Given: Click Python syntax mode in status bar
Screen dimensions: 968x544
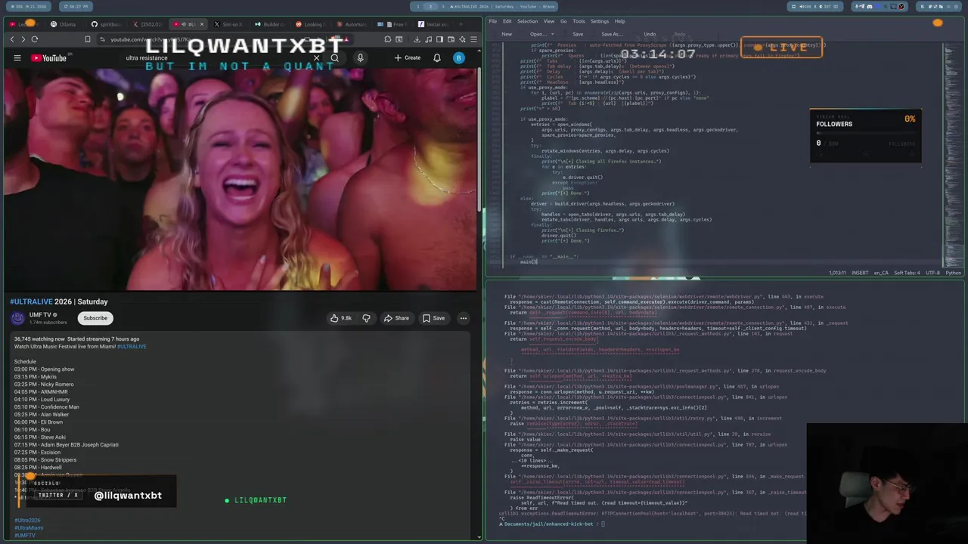Looking at the screenshot, I should 954,273.
